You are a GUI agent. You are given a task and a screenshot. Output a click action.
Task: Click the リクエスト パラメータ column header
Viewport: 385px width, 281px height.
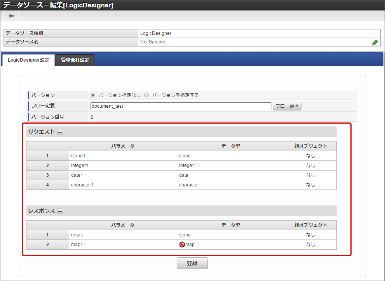point(123,146)
